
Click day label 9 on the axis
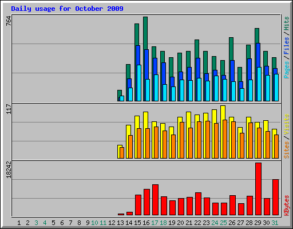(88, 223)
